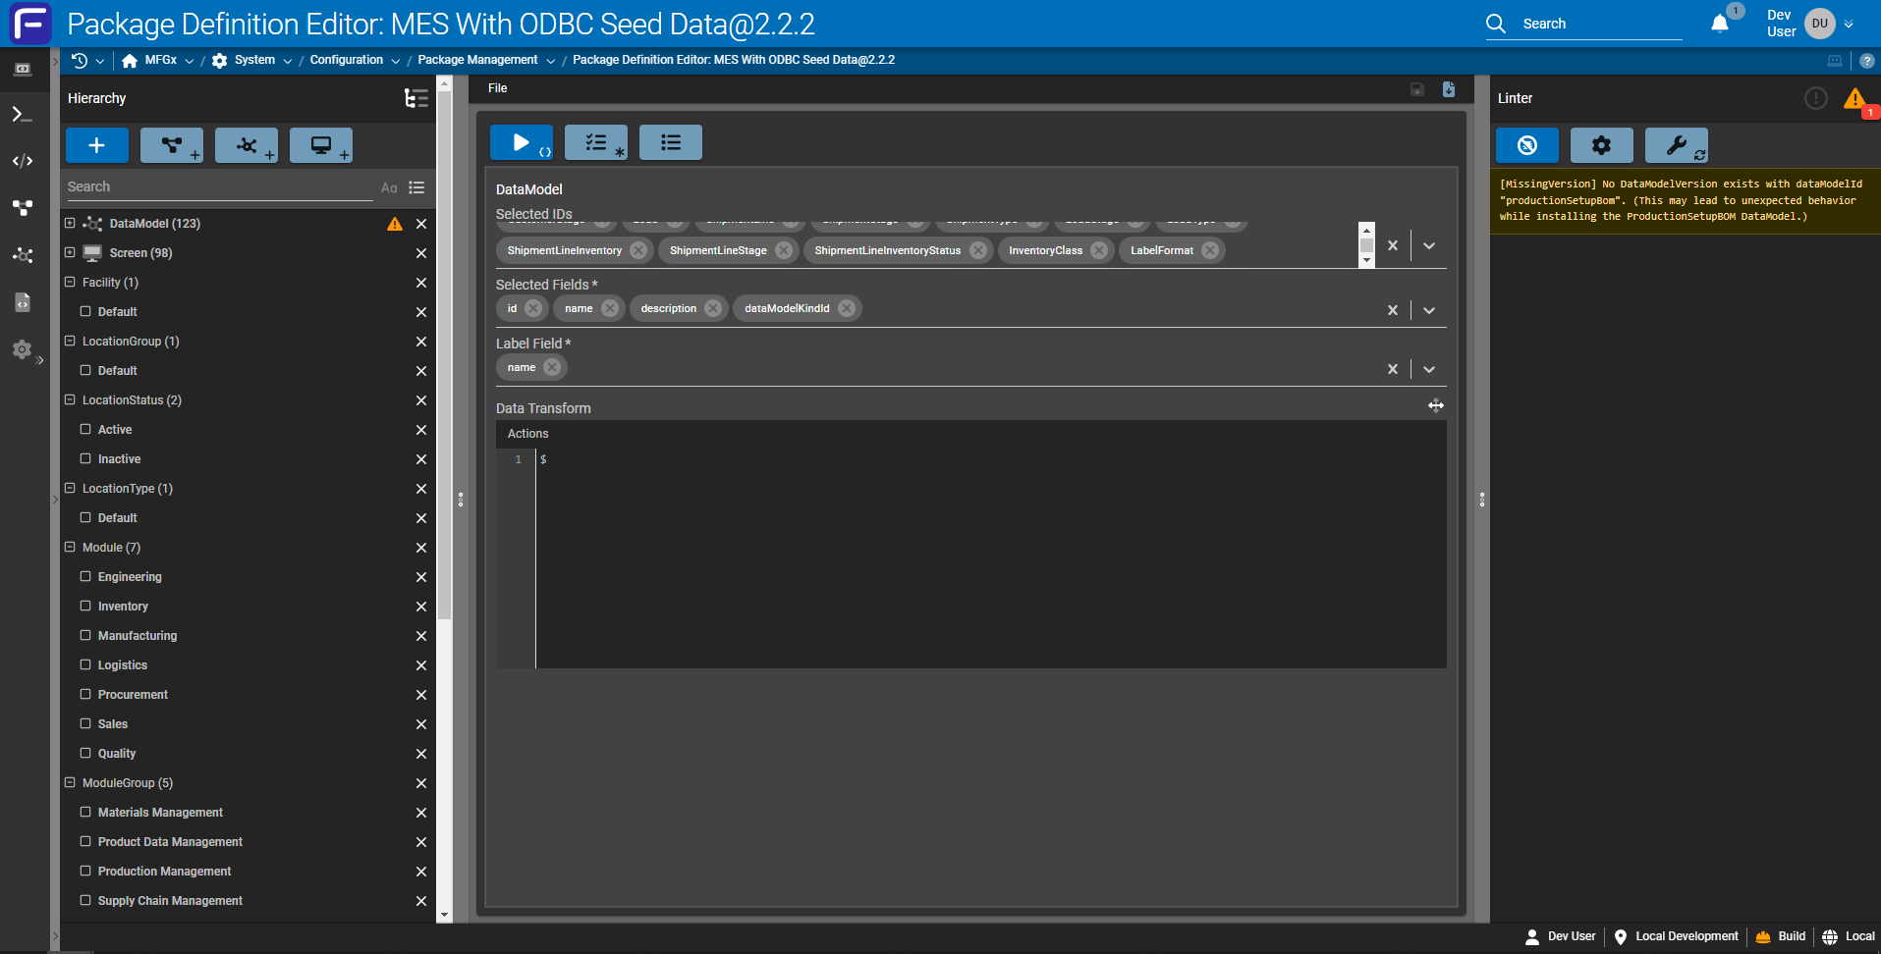
Task: Open the Selected IDs dropdown chevron
Action: tap(1429, 246)
